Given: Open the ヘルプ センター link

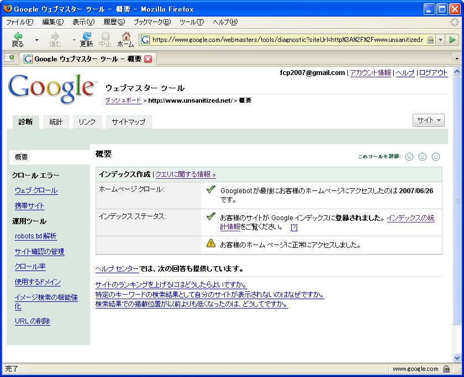Looking at the screenshot, I should coord(117,269).
